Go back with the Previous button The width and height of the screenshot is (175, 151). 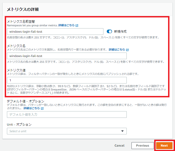click(x=143, y=145)
